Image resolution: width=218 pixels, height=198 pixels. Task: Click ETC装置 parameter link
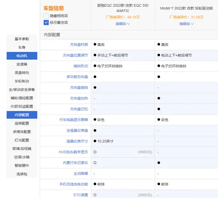click(x=81, y=195)
